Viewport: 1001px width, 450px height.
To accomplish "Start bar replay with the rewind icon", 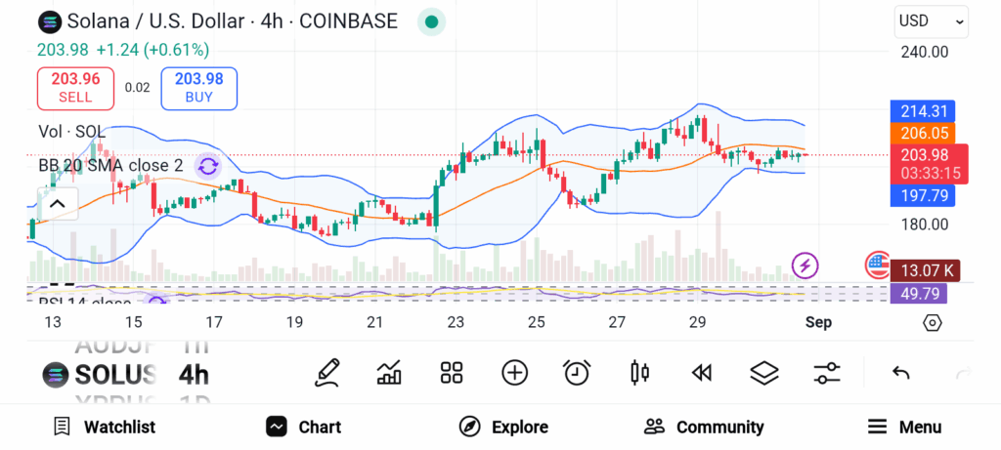I will click(x=701, y=372).
